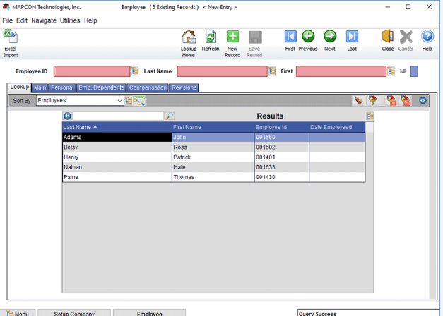Screen dimensions: 443x316
Task: Open the Last Name lookup list
Action: point(272,71)
